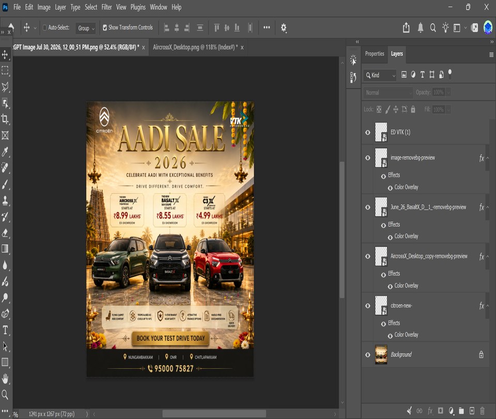The image size is (496, 419).
Task: Select the Spot Healing Brush tool
Action: [5, 167]
